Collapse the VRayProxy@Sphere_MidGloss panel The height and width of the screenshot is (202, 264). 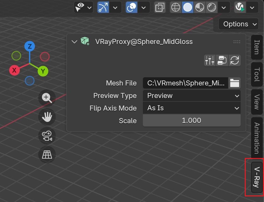click(74, 41)
